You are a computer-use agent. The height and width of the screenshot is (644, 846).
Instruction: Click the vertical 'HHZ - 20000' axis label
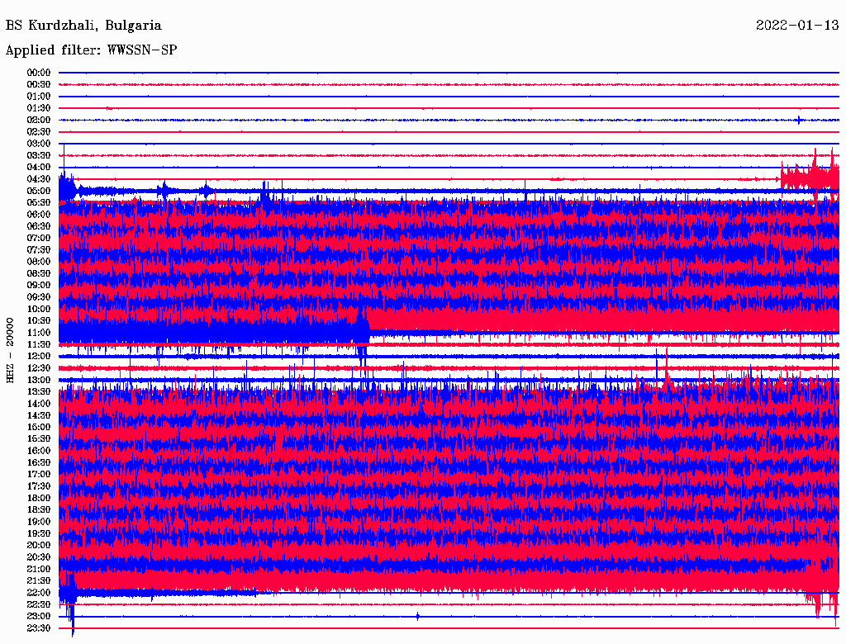10,351
